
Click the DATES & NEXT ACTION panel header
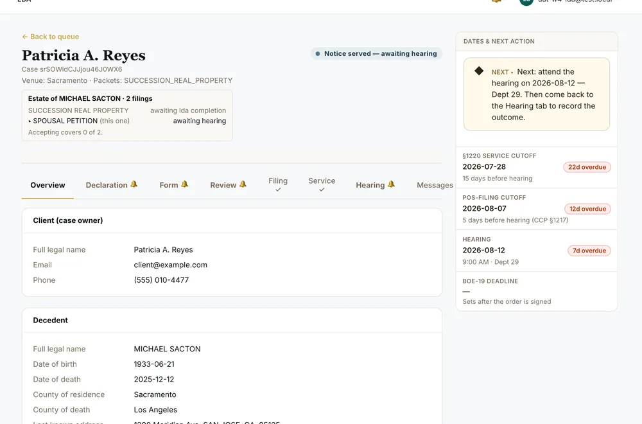536,41
